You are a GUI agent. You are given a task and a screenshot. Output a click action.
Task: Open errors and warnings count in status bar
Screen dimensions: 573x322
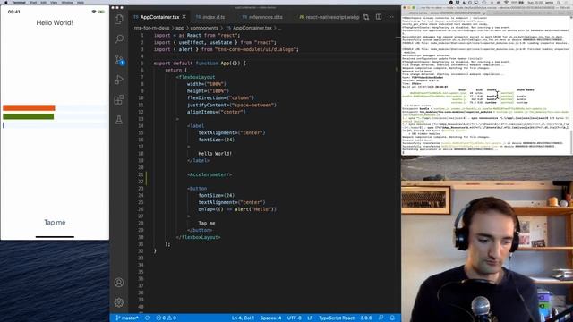click(167, 318)
